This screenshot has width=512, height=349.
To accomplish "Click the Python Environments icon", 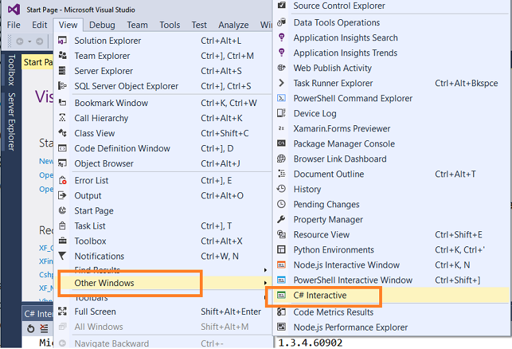I will 281,249.
